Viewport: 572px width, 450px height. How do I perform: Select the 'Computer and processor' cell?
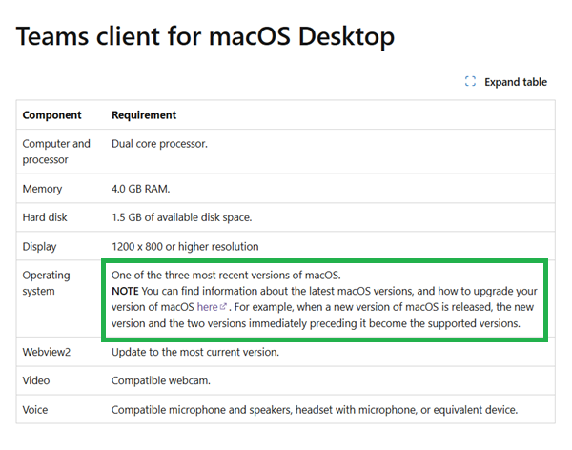[x=56, y=152]
